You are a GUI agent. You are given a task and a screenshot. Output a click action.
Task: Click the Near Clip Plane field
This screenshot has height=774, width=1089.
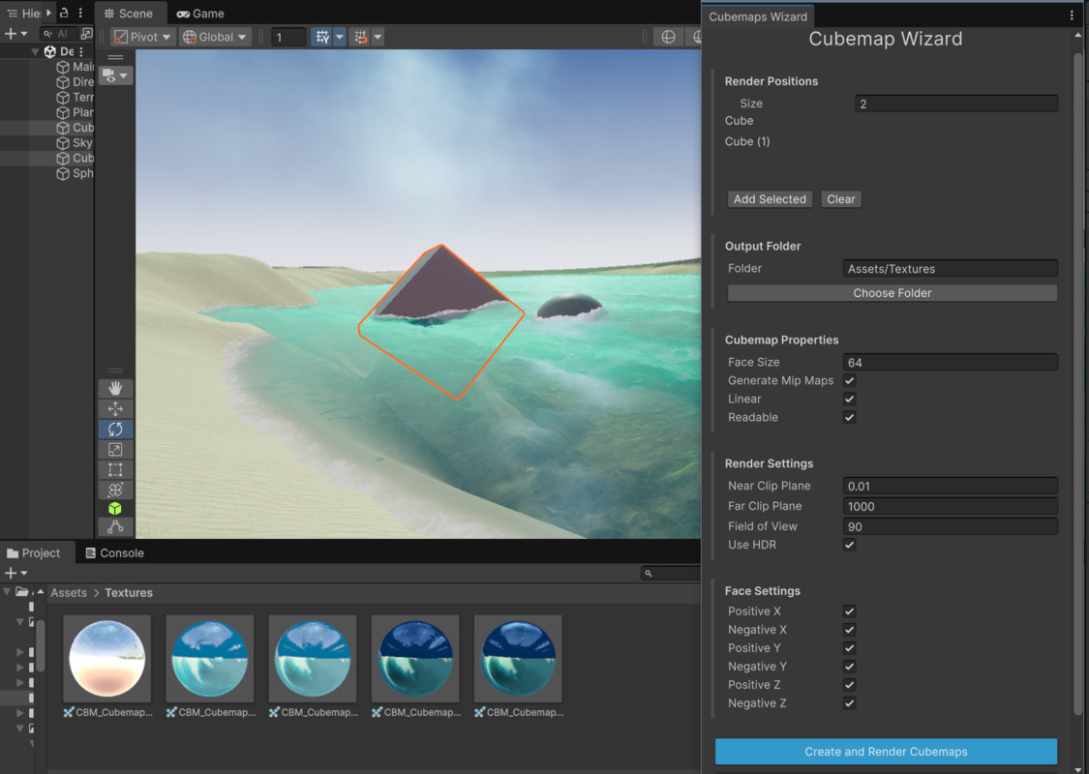[951, 486]
